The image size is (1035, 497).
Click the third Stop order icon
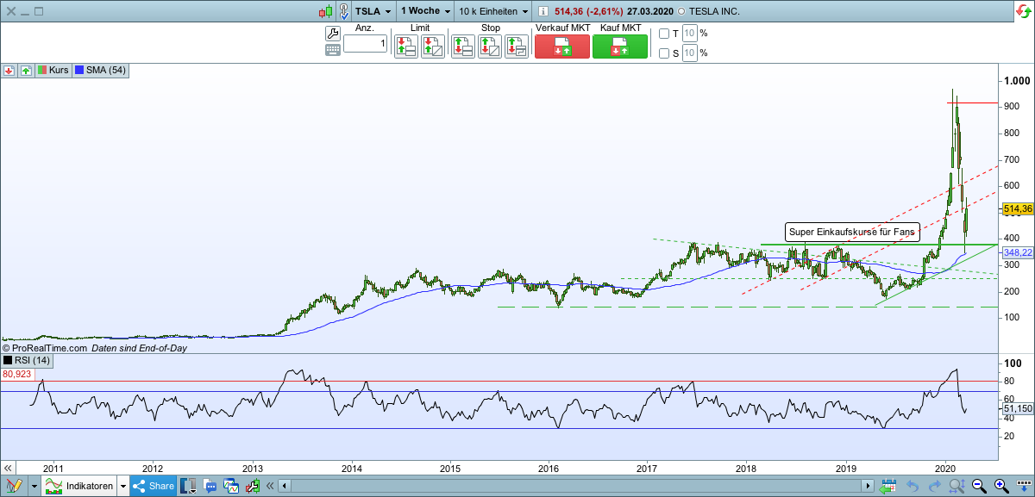pyautogui.click(x=517, y=47)
